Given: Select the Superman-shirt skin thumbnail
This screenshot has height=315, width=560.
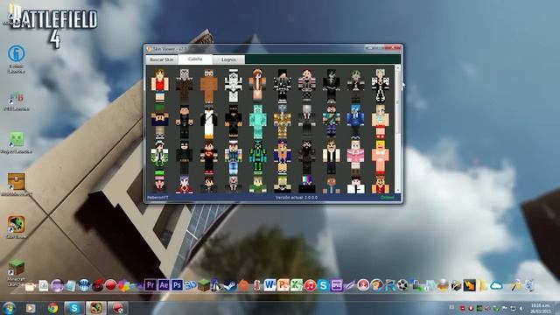Looking at the screenshot, I should (208, 157).
